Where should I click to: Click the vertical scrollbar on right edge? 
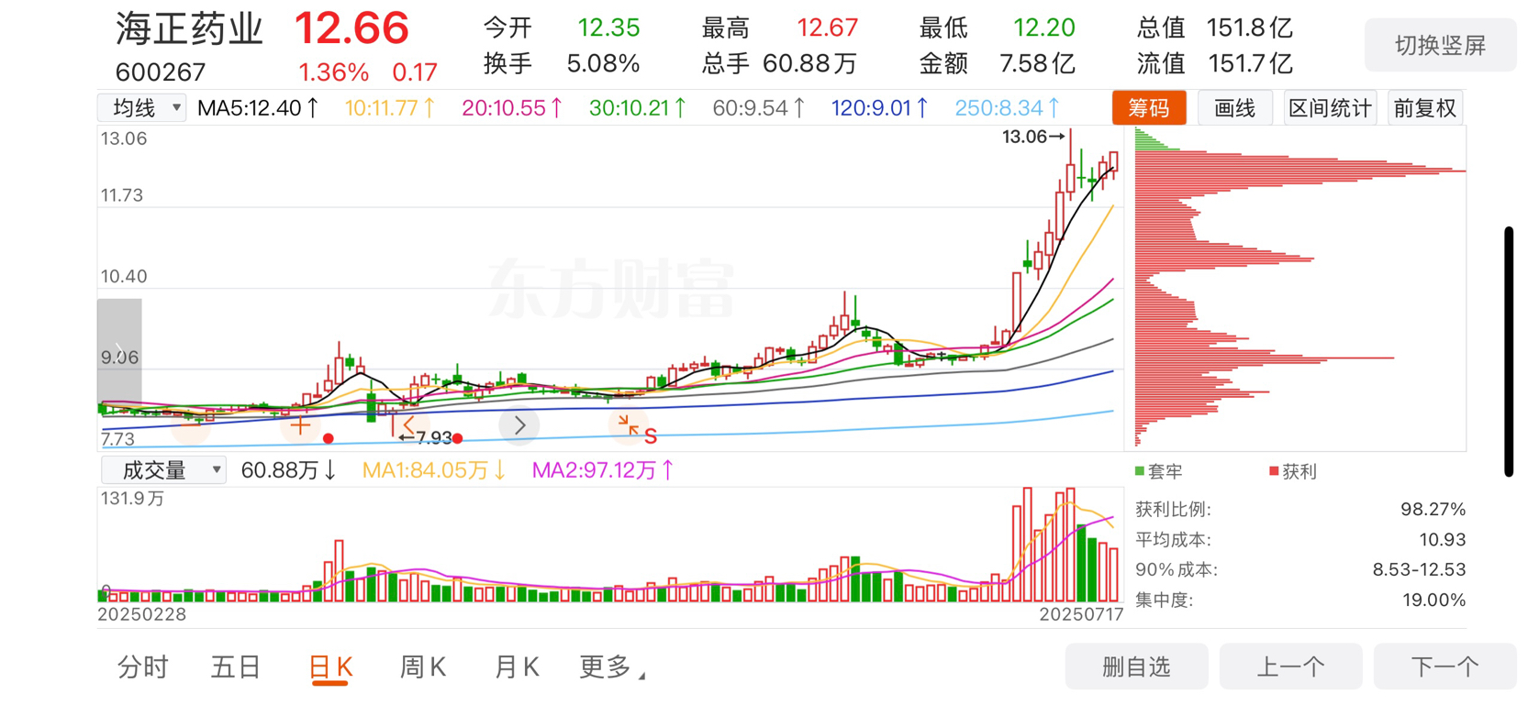tap(1509, 351)
